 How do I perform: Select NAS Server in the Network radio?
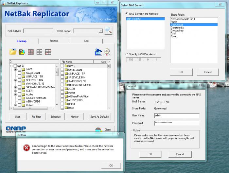127,14
